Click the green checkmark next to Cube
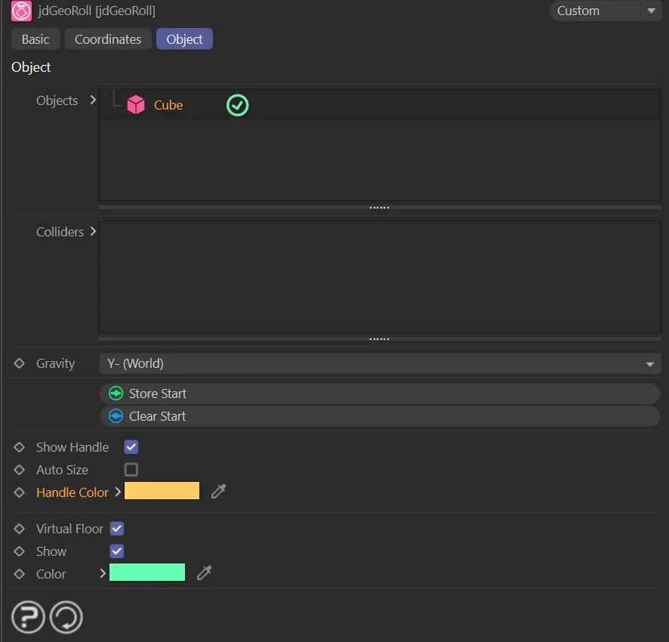The image size is (669, 642). (237, 105)
